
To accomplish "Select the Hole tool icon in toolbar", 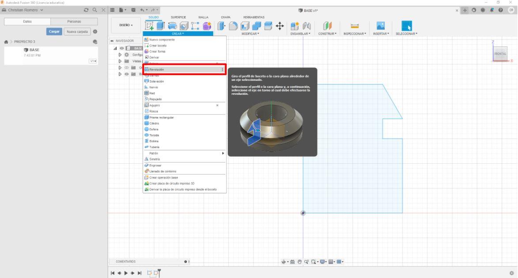I will click(184, 26).
